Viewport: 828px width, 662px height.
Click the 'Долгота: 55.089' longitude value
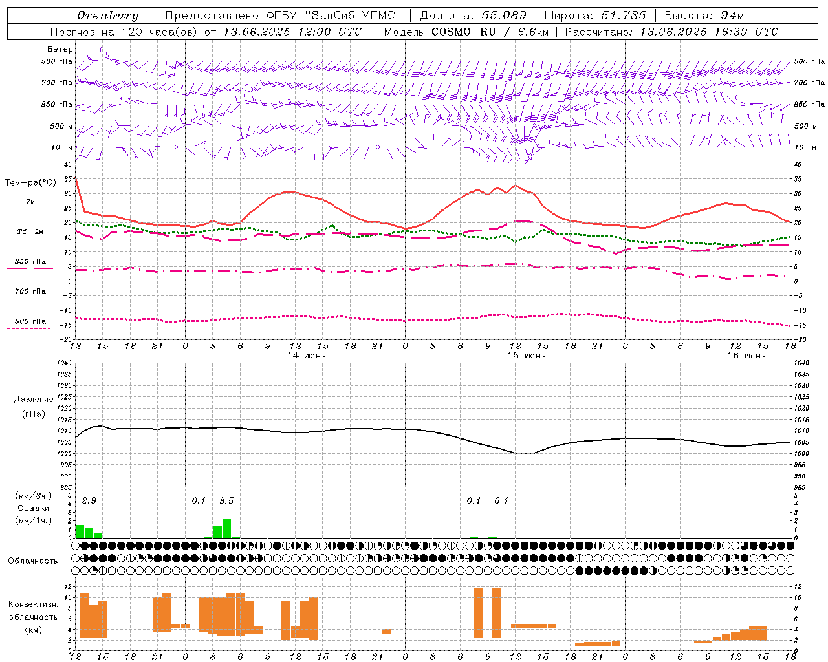tap(474, 16)
